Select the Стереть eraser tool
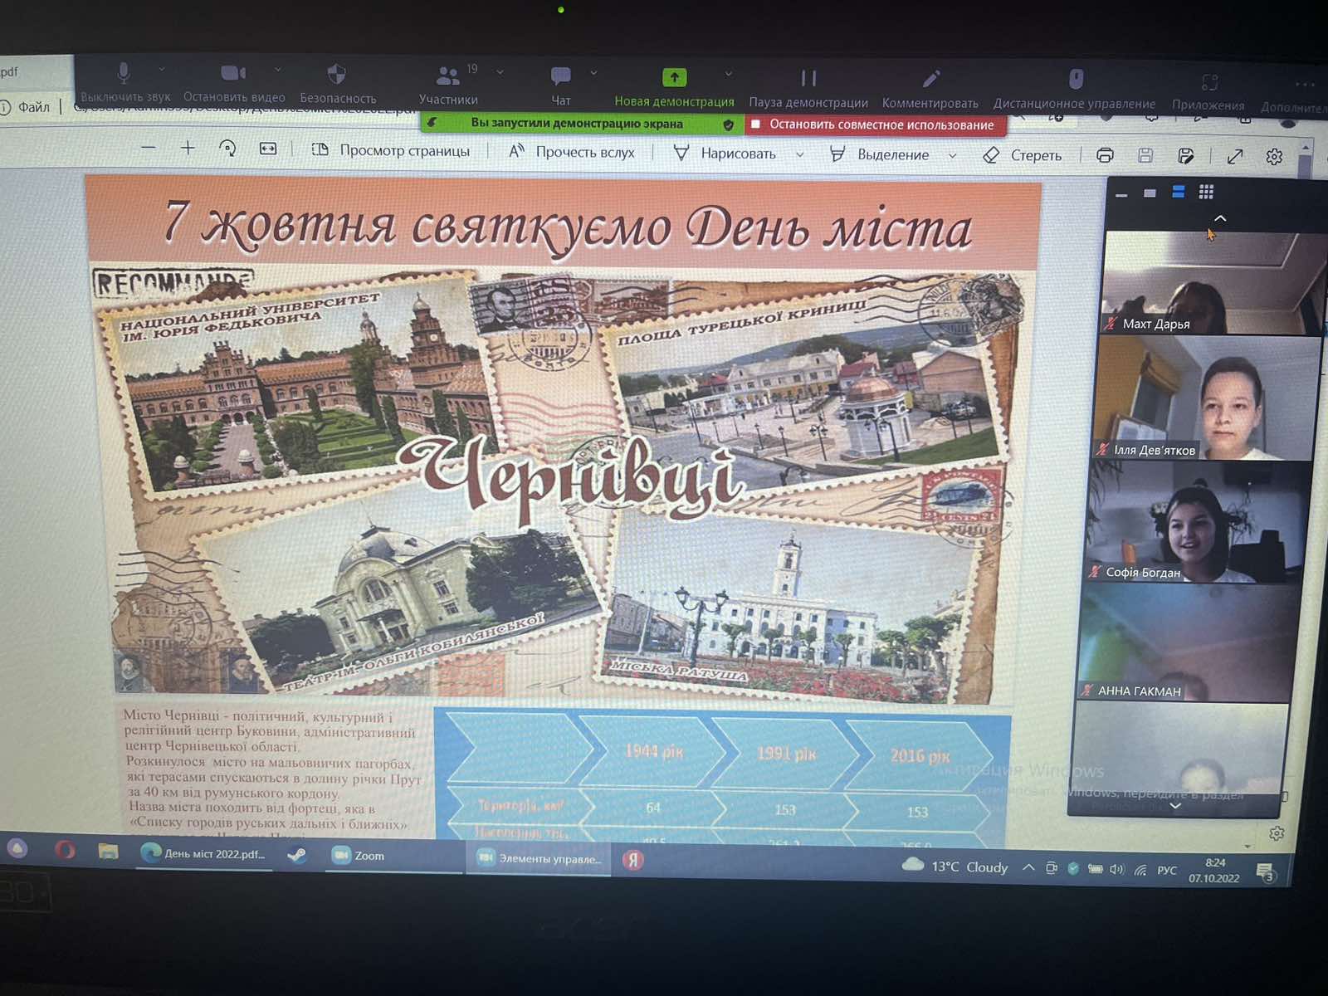The height and width of the screenshot is (996, 1328). [x=1023, y=155]
